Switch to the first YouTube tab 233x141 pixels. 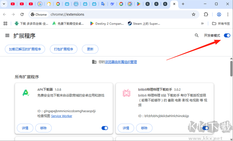13,4
